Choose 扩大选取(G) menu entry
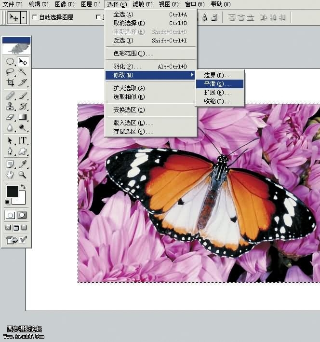320x342 pixels. point(150,88)
